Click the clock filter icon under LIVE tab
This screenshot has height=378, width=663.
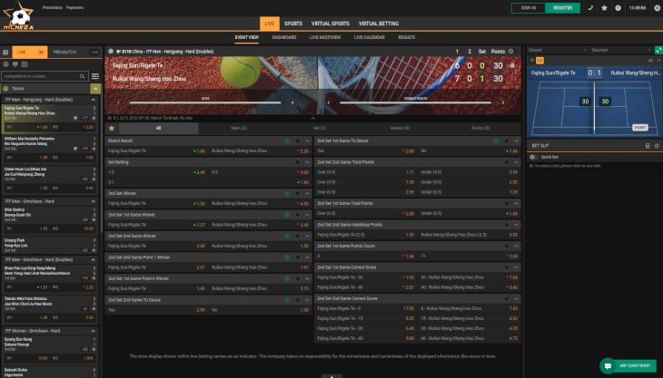click(5, 64)
